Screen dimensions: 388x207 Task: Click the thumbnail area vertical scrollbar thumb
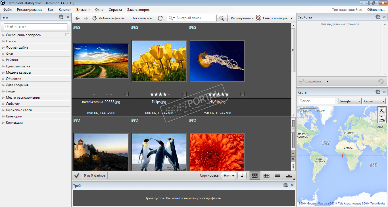point(293,50)
